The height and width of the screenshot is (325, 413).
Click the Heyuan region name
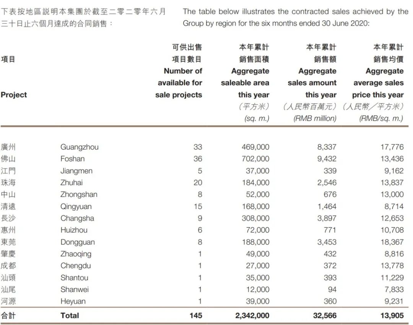pyautogui.click(x=73, y=301)
